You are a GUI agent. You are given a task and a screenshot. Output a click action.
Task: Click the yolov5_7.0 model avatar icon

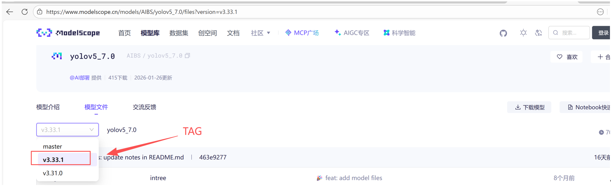coord(57,56)
